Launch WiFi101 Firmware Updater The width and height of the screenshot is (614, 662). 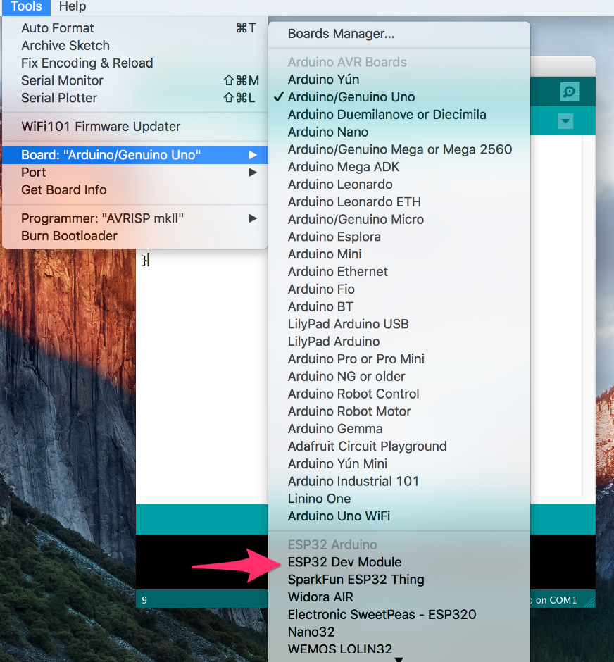135,126
